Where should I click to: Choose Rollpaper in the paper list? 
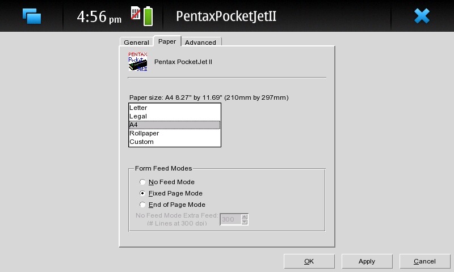[x=175, y=133]
